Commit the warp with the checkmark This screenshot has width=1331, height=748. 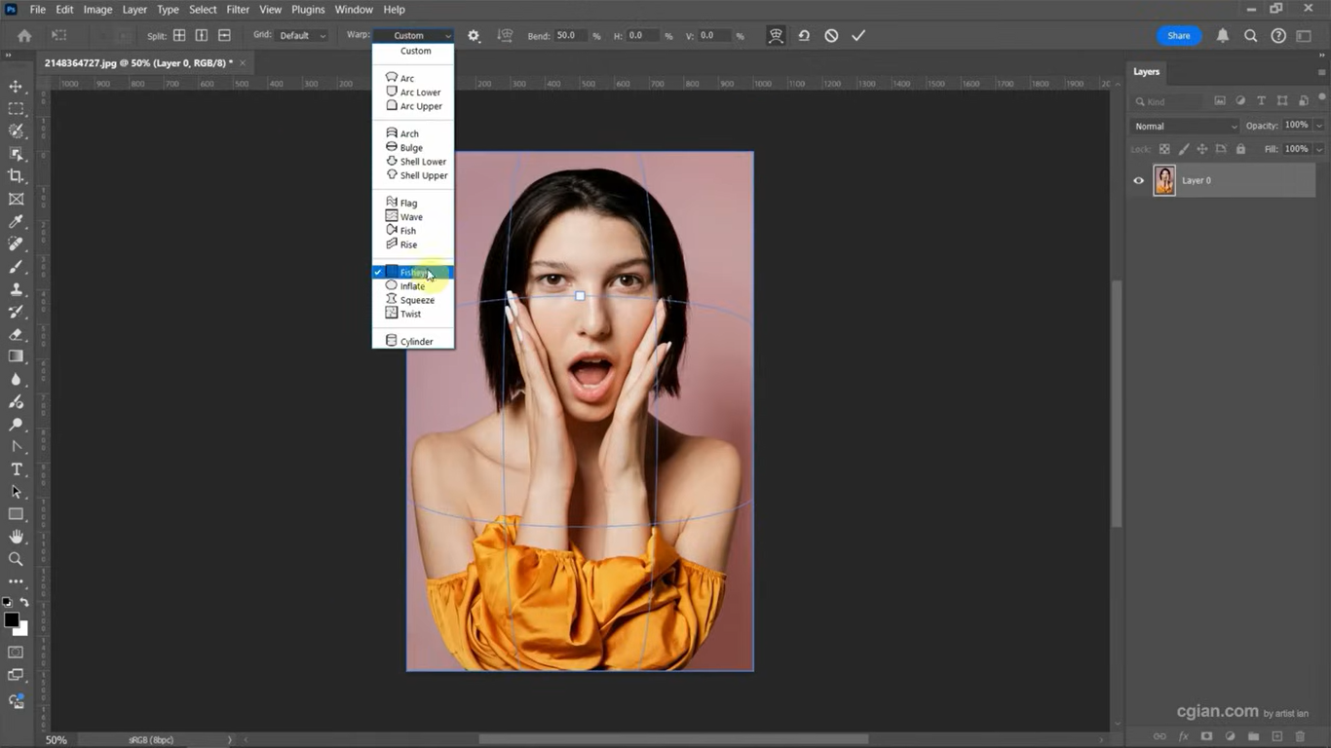tap(858, 36)
